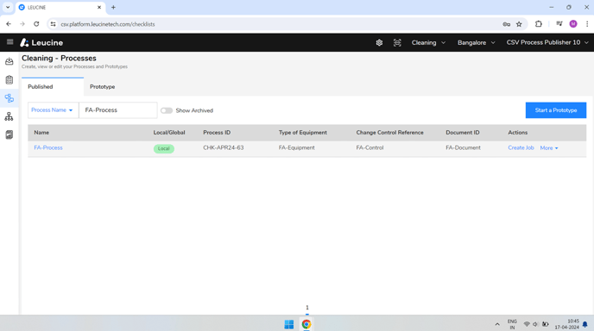Open the hamburger menu in Leucine header
This screenshot has width=594, height=331.
tap(9, 42)
